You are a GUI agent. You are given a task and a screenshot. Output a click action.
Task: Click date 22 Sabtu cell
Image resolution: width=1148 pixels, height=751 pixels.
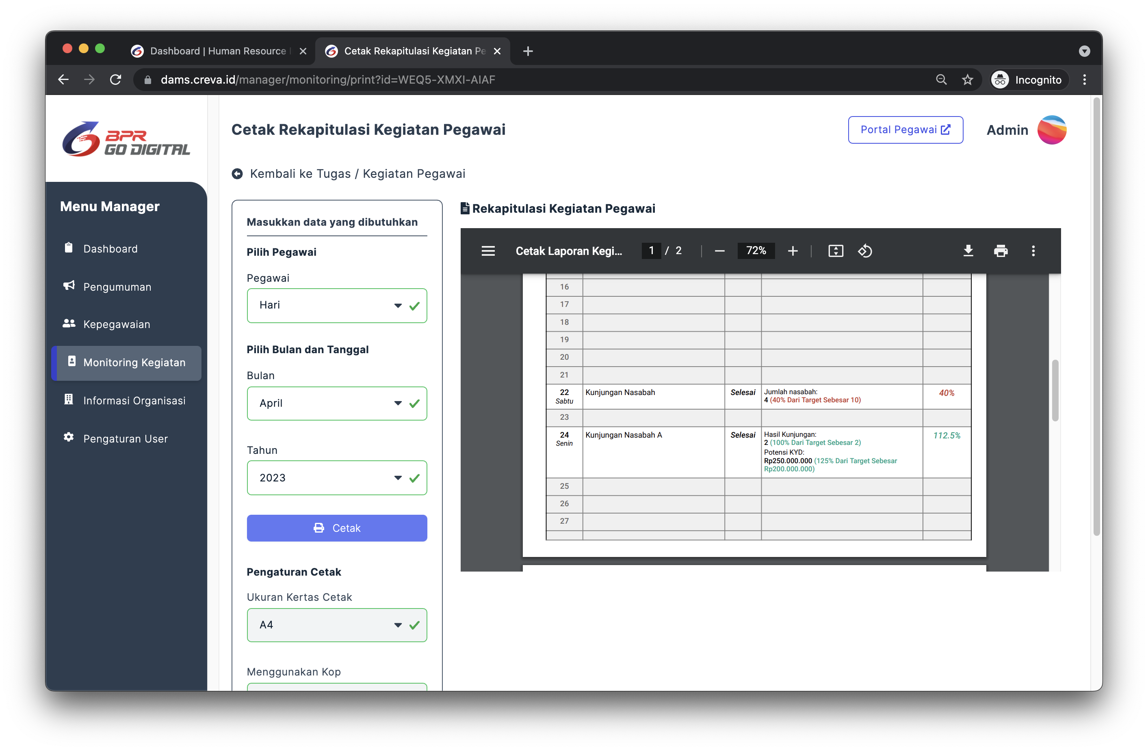pos(564,396)
